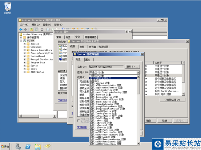Click the QQSCCM computer icon in group list
This screenshot has height=150, width=201.
(x=60, y=59)
